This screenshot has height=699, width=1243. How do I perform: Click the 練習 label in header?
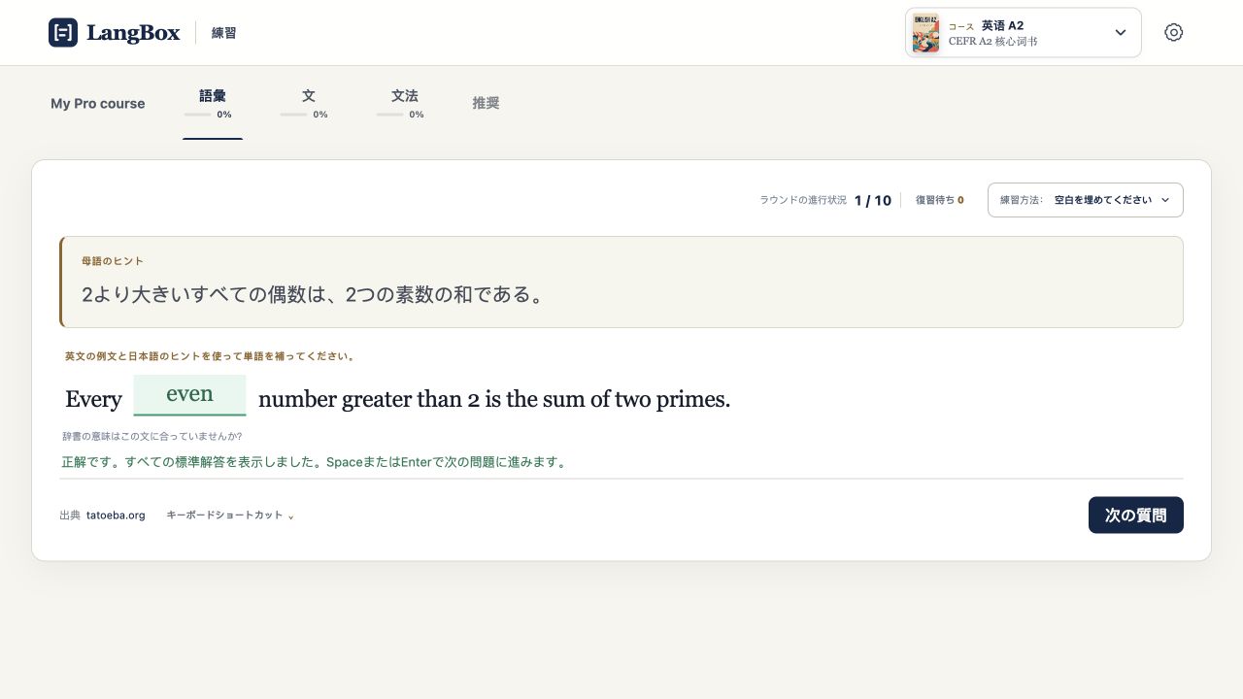click(224, 33)
